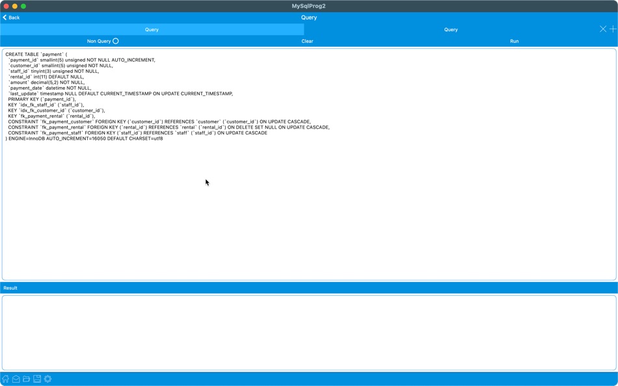Save the query with the floppy disk icon
Screen dimensions: 618x386
(37, 379)
